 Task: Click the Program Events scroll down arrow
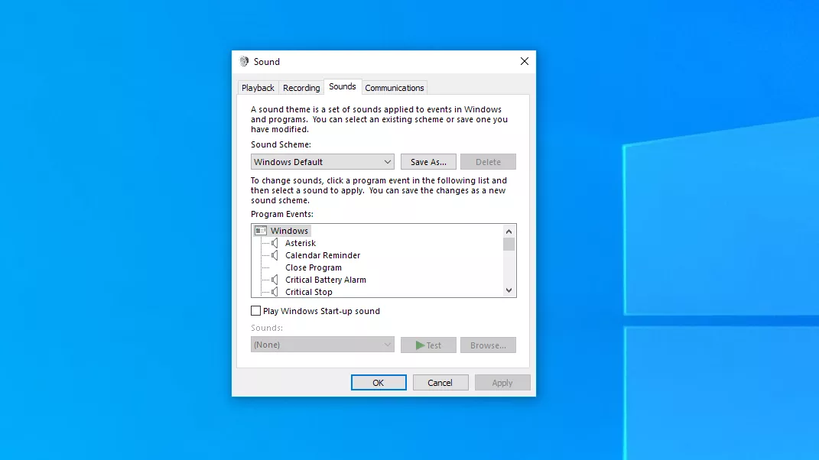tap(509, 290)
